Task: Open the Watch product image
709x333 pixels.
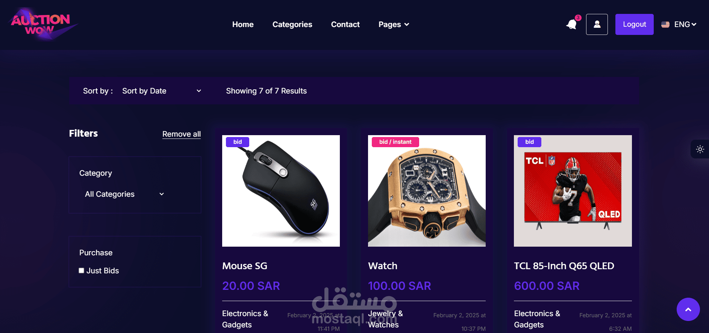Action: pos(427,191)
